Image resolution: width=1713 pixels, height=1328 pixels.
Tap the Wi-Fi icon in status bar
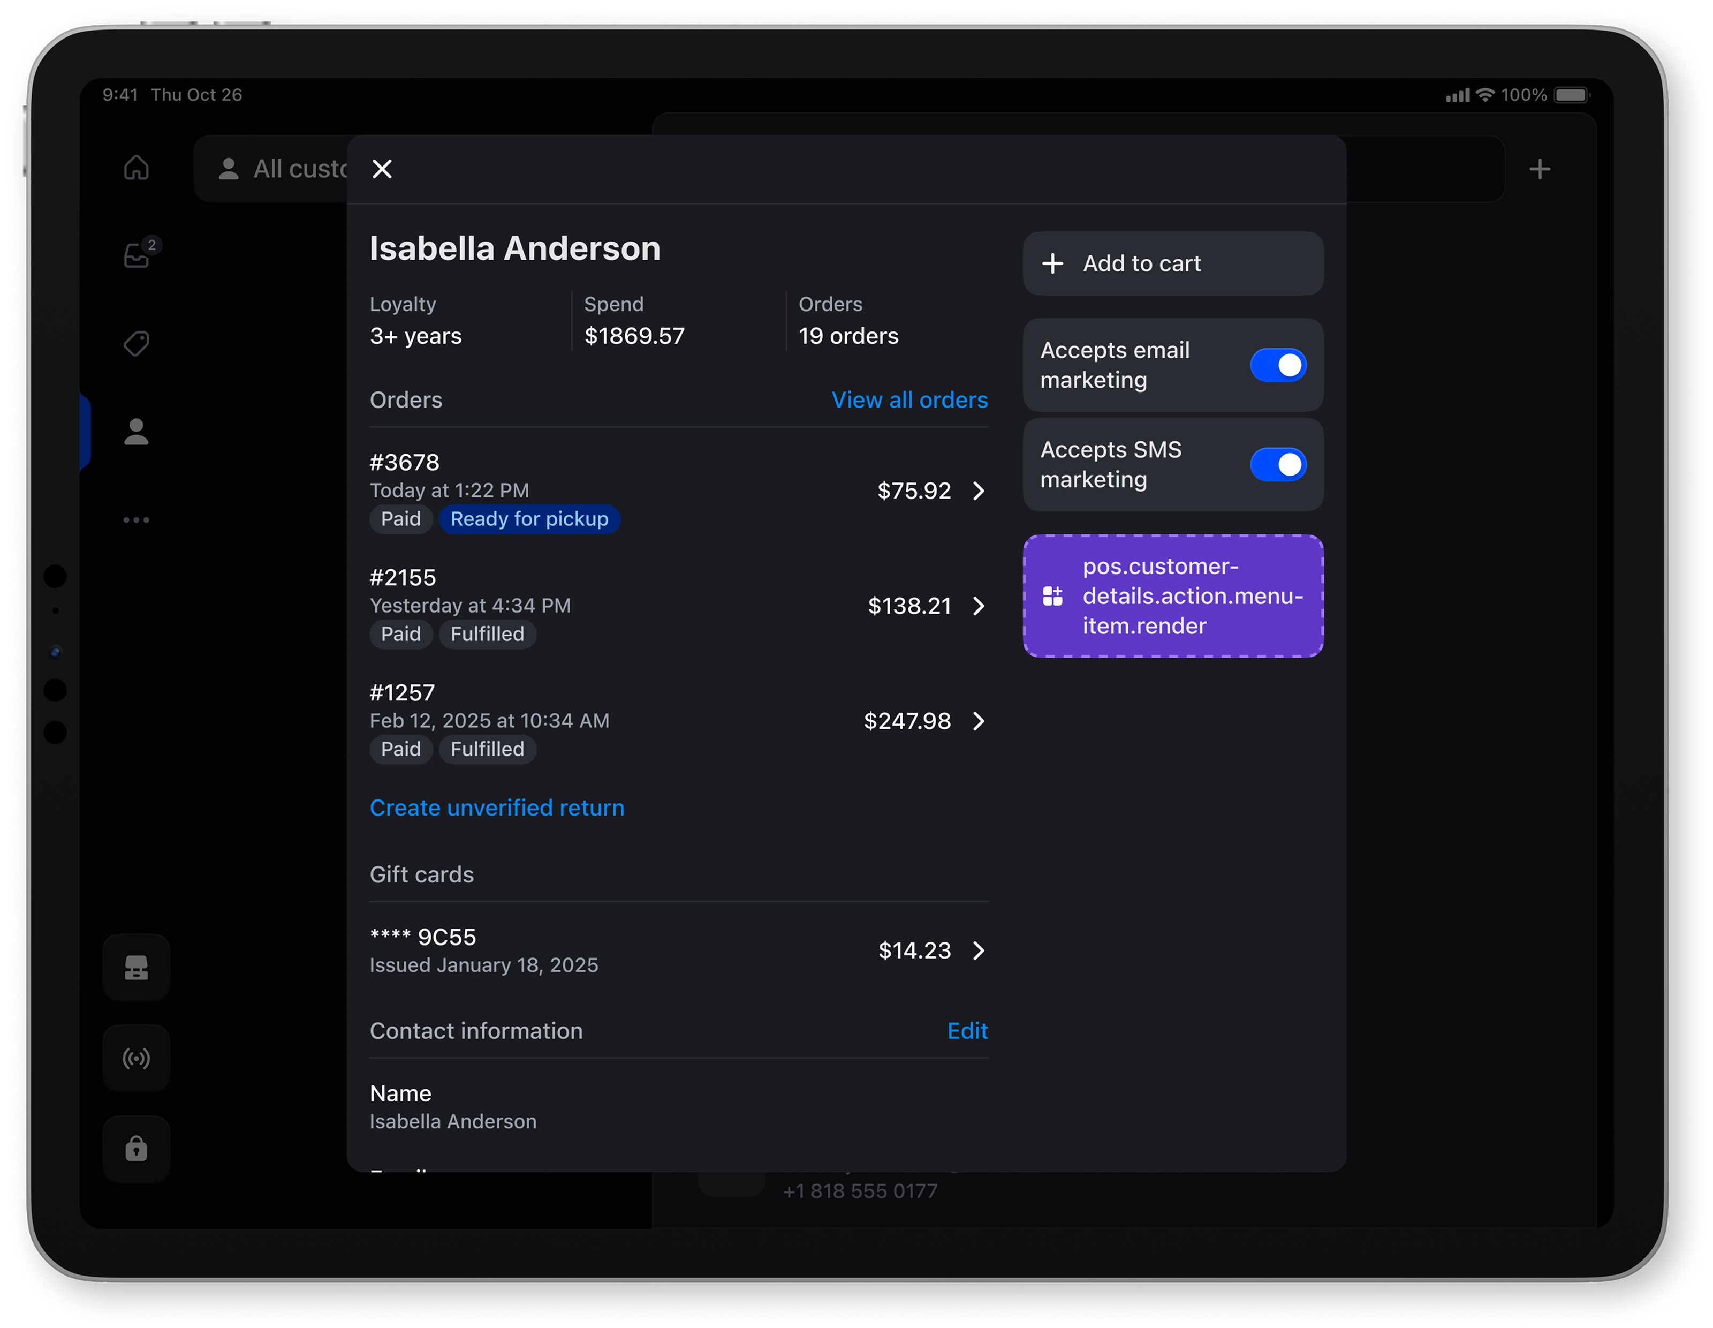click(x=1485, y=95)
